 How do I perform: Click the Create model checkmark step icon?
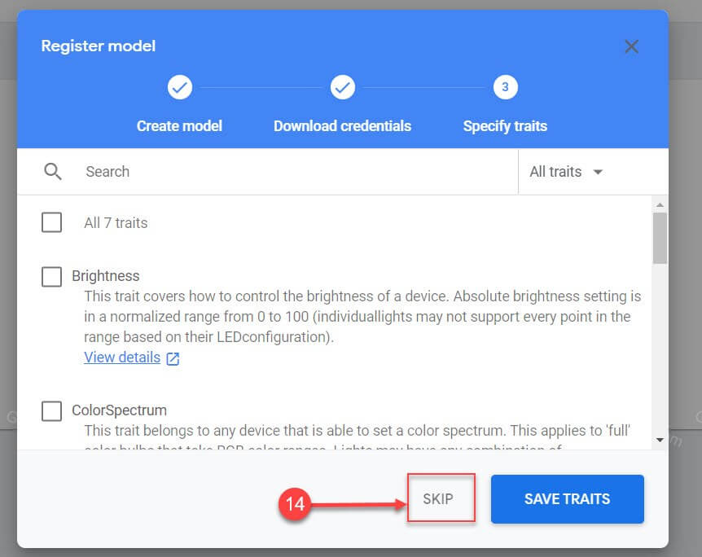tap(179, 87)
